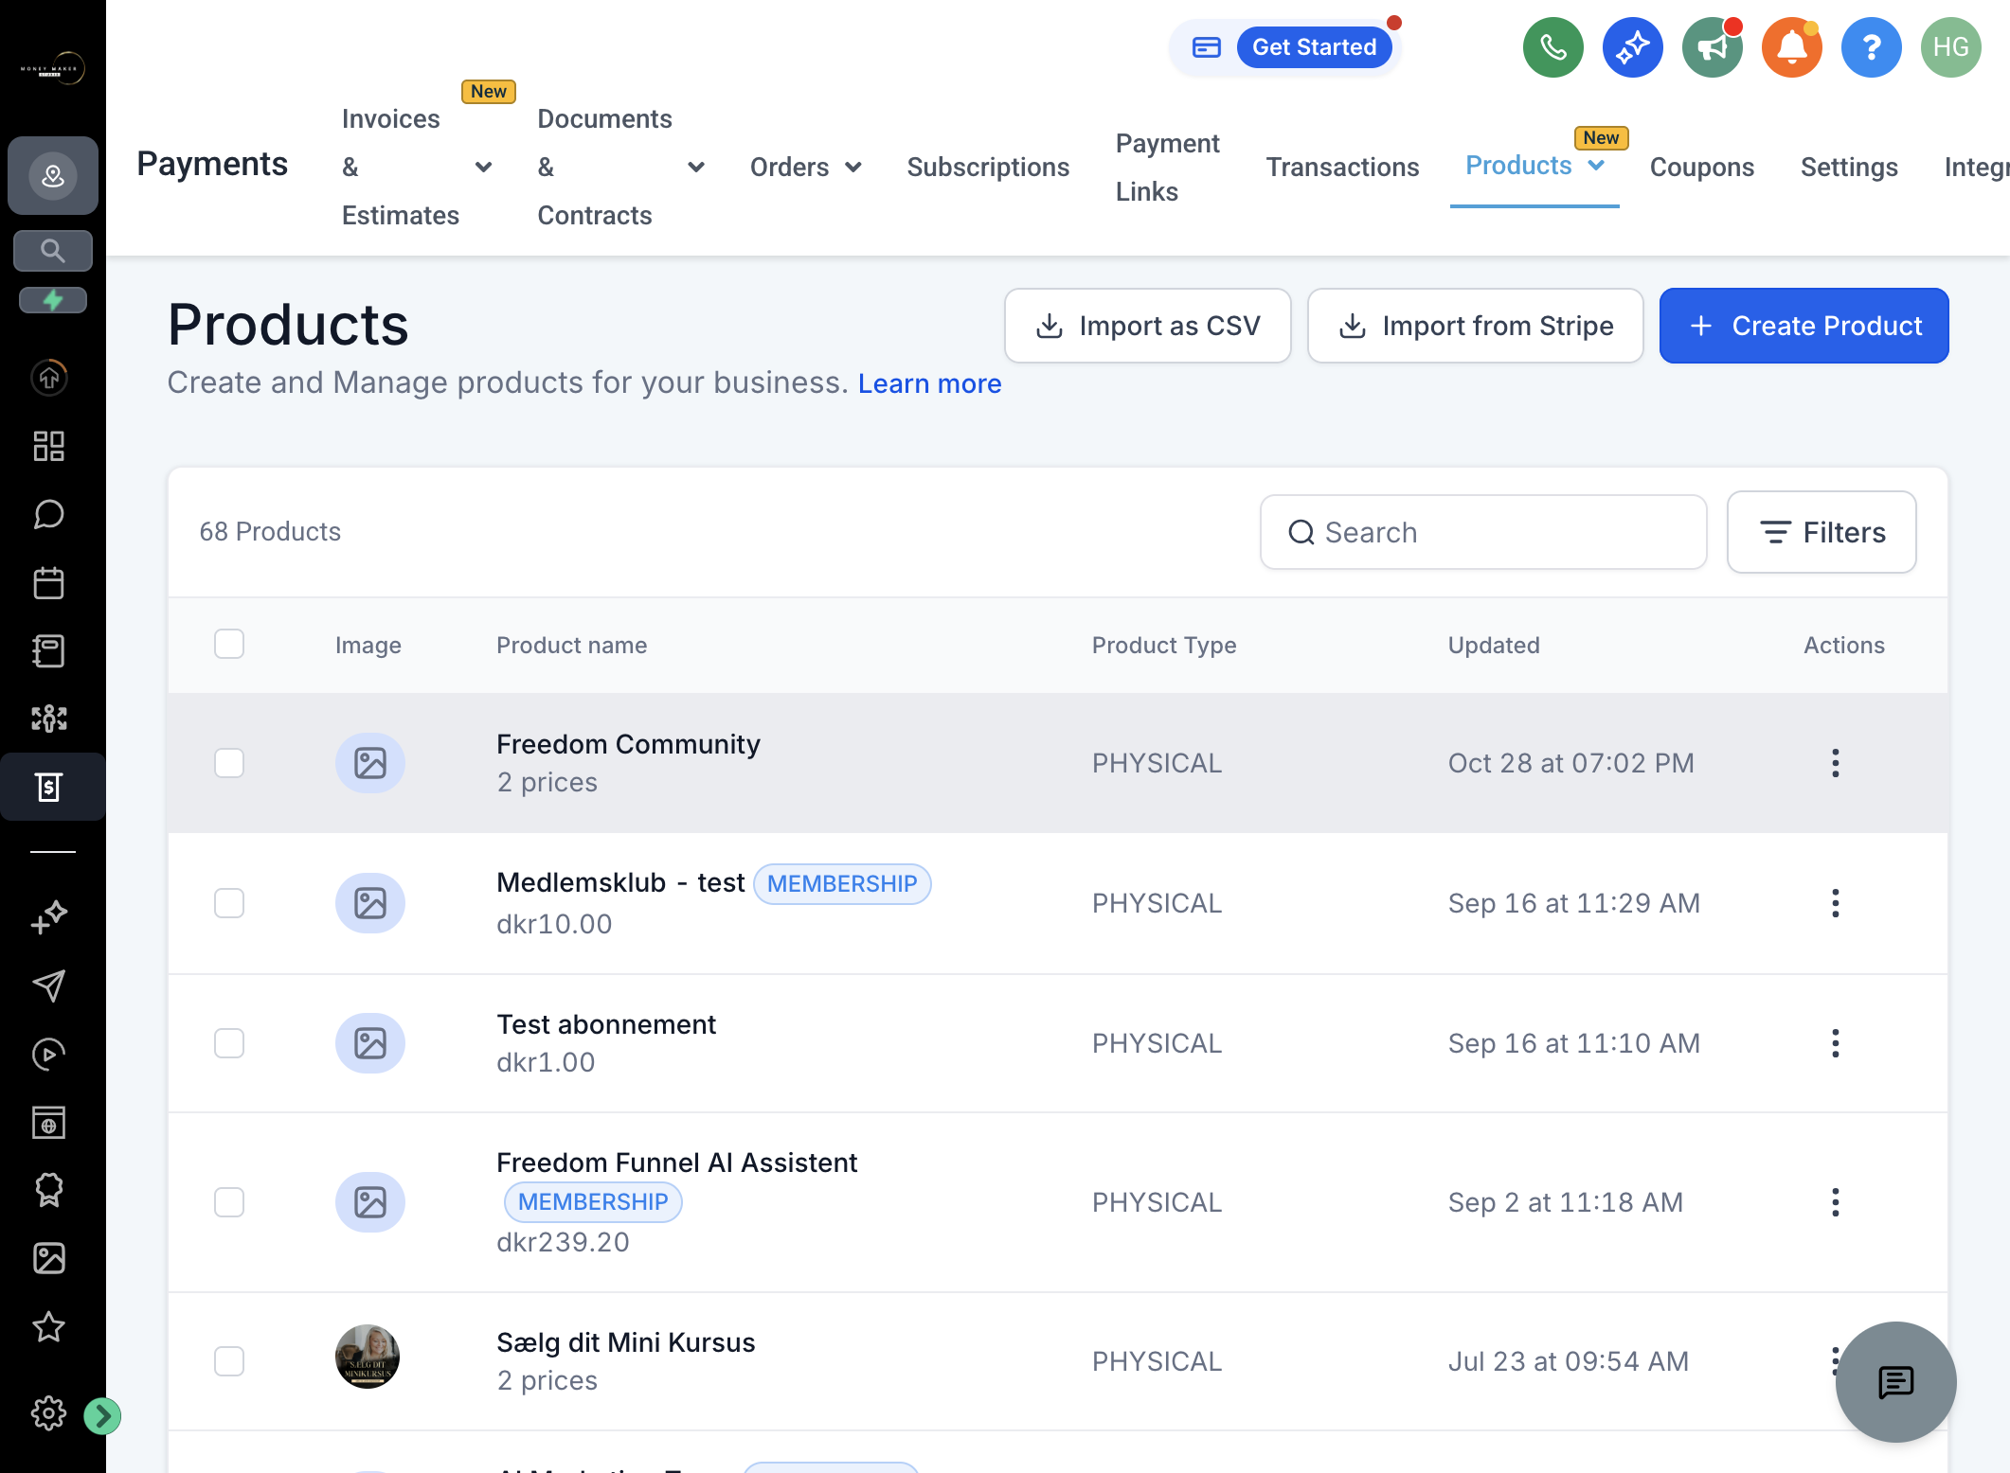Switch to the Transactions tab

[x=1342, y=168]
